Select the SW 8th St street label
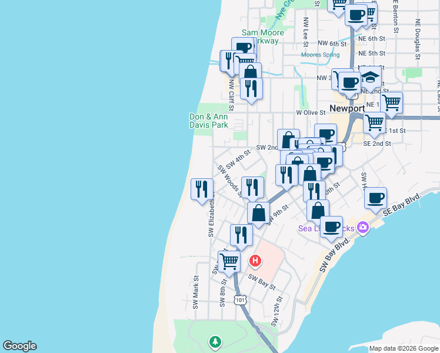The height and width of the screenshot is (353, 440). [222, 293]
